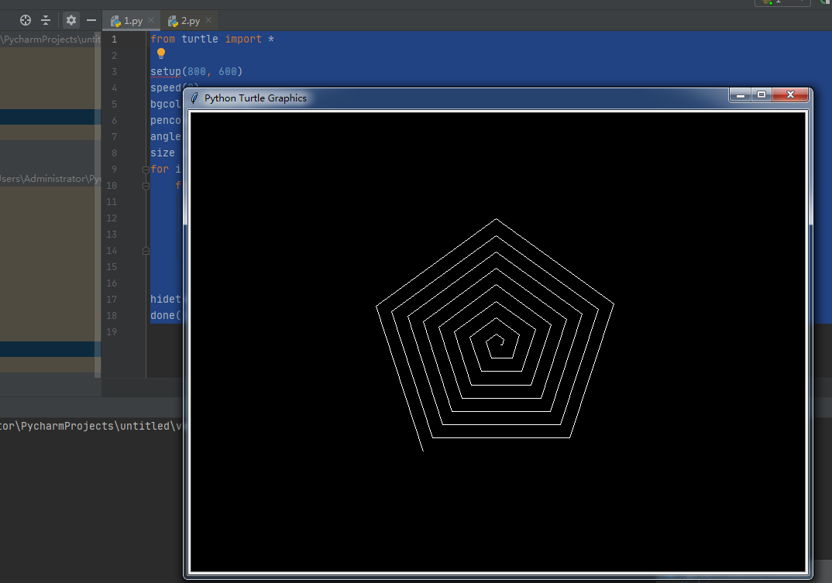Click the collapse all icon in project panel
The image size is (832, 583).
click(46, 20)
